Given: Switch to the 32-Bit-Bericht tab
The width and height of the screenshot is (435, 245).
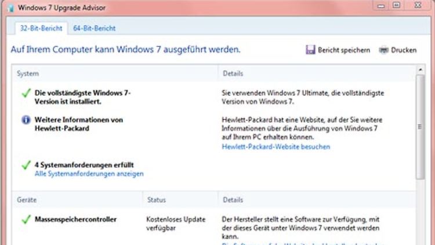Looking at the screenshot, I should click(x=41, y=28).
